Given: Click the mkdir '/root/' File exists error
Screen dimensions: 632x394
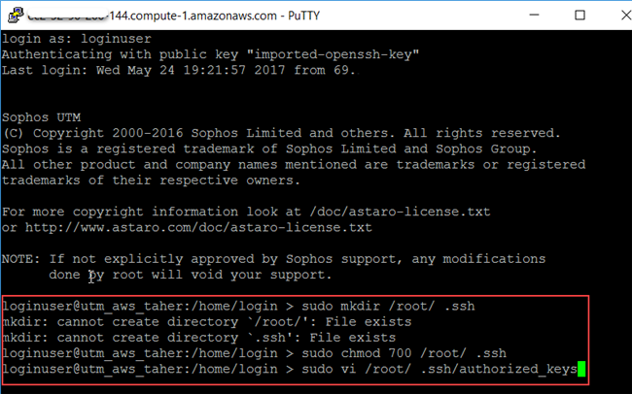Looking at the screenshot, I should point(206,322).
